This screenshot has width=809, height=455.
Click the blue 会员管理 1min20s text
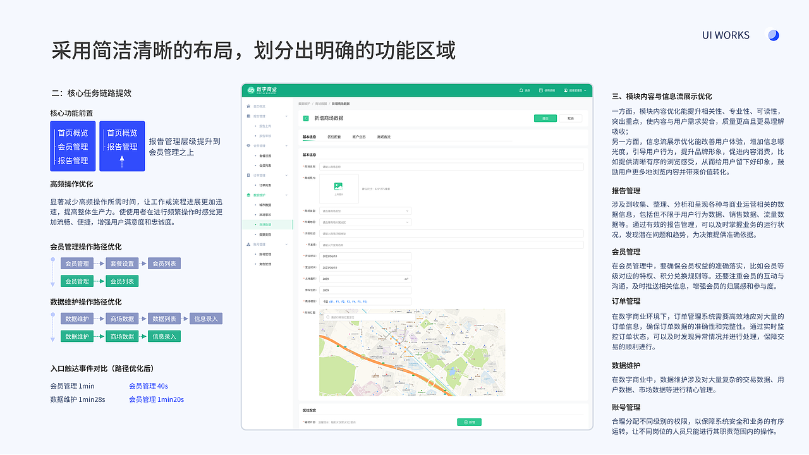pos(156,399)
